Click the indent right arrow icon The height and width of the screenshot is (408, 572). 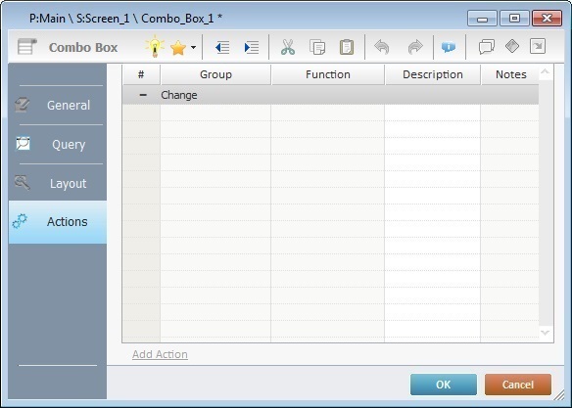coord(252,47)
